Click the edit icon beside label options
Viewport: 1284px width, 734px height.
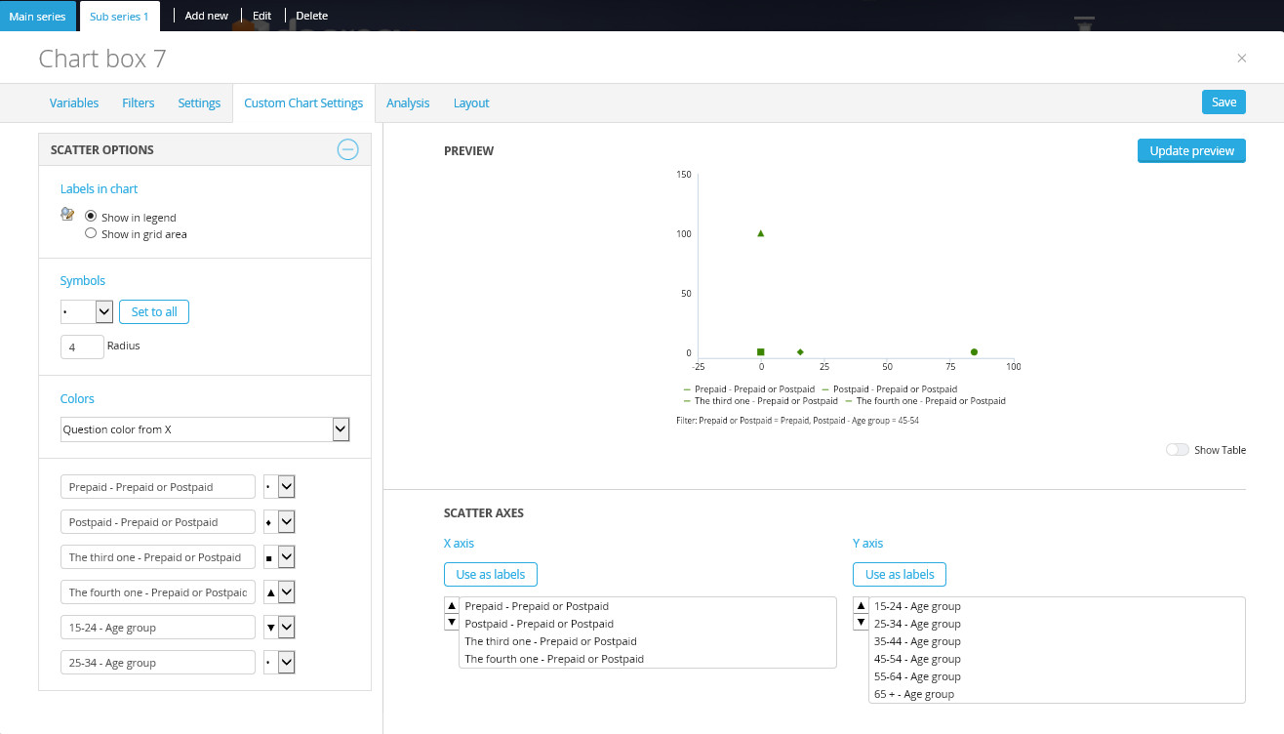(67, 214)
